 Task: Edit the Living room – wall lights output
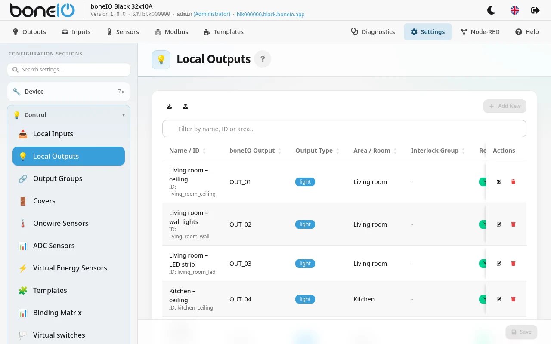coord(499,224)
